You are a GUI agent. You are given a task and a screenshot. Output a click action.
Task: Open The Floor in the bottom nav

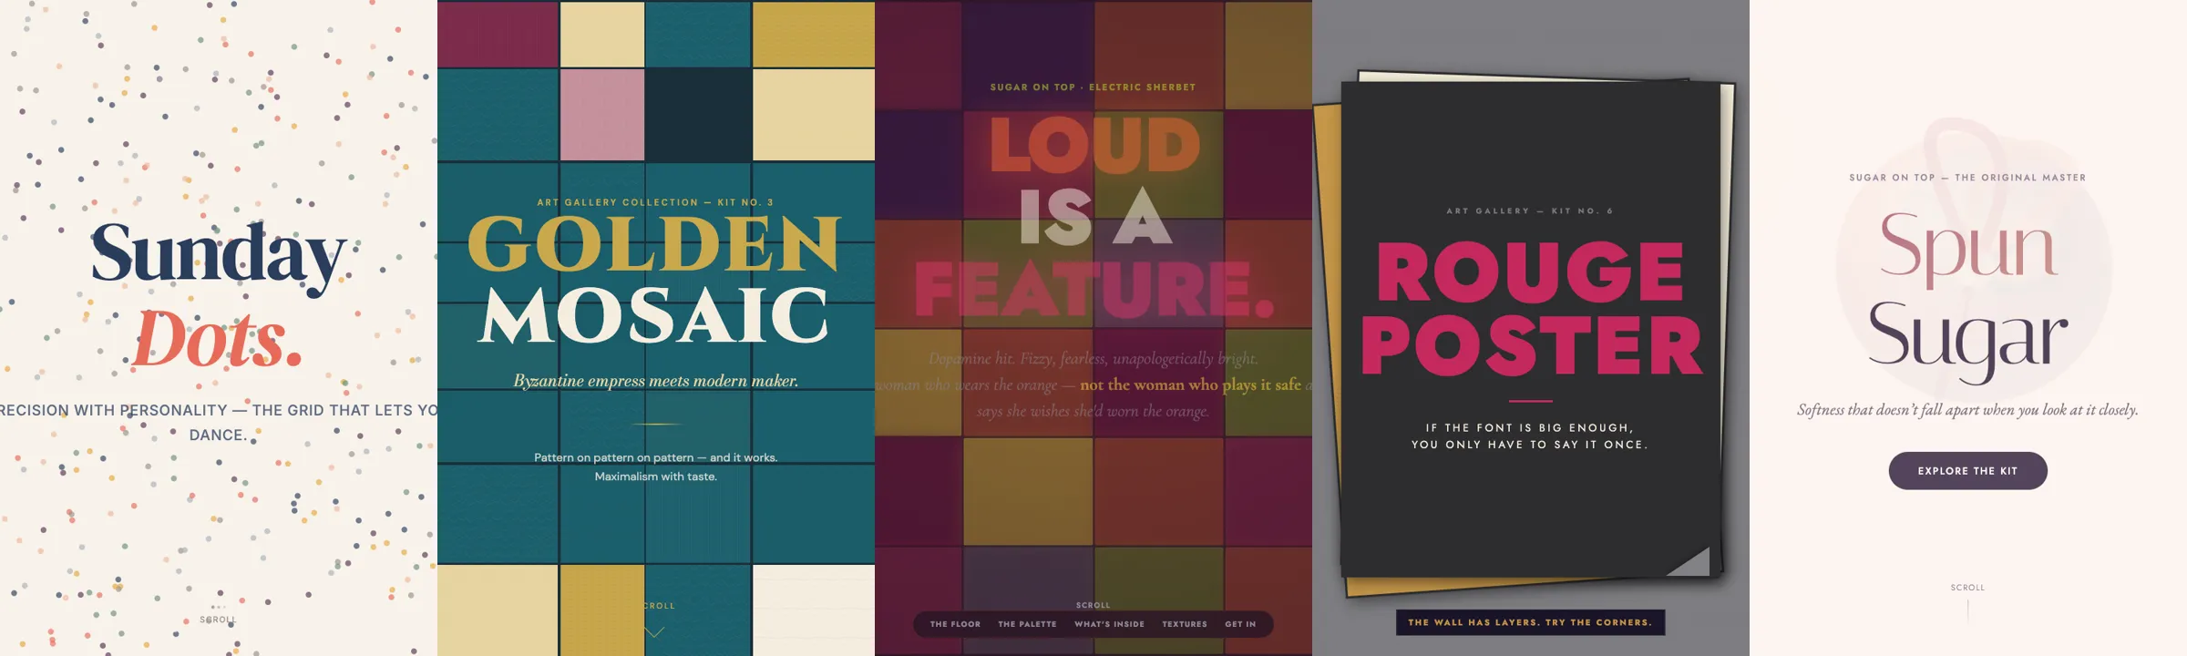pos(955,624)
